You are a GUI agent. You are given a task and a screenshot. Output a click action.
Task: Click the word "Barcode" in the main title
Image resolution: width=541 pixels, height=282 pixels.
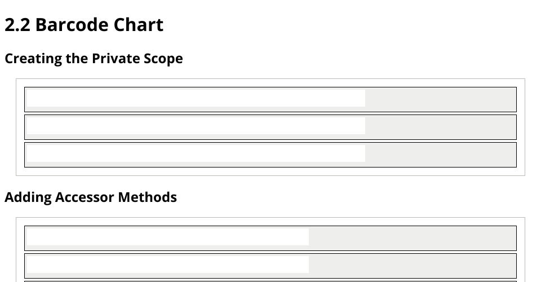pos(72,25)
